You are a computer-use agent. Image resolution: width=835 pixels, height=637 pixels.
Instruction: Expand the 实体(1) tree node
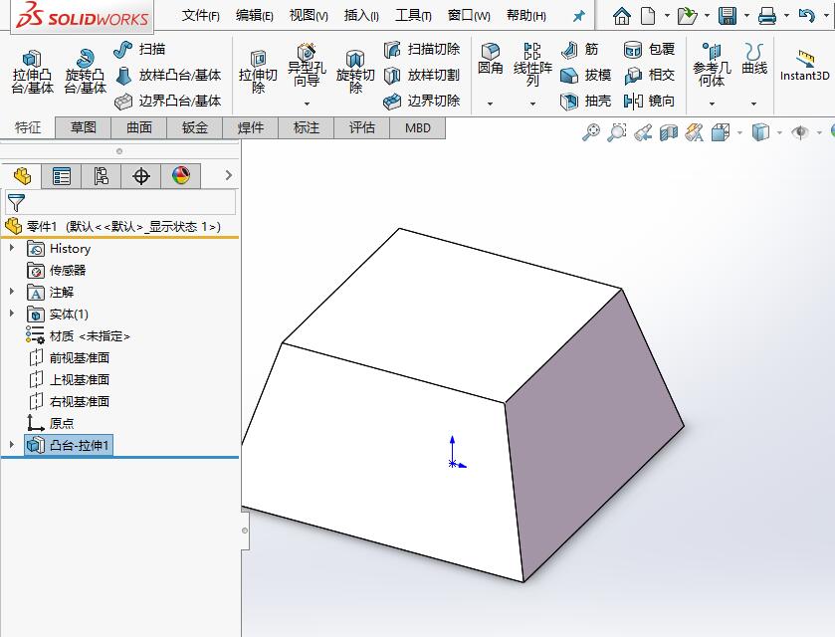(10, 315)
